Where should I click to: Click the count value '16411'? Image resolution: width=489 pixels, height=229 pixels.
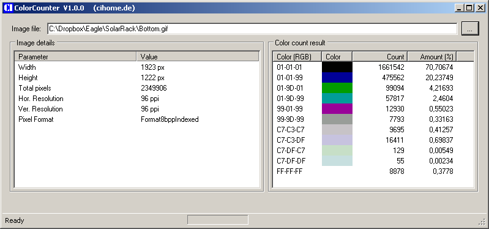pos(395,140)
